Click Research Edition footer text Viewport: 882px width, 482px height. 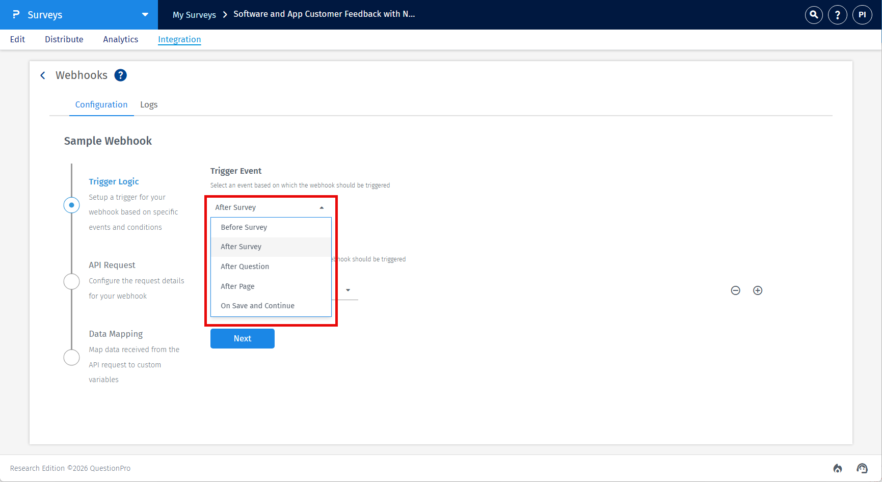[x=70, y=468]
